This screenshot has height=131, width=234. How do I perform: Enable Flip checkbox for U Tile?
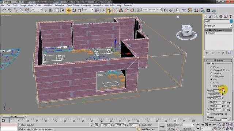225,103
